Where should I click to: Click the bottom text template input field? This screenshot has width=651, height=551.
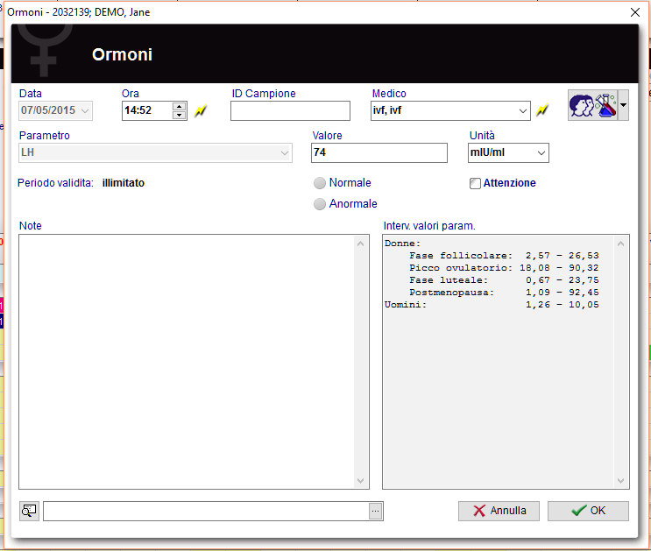(x=206, y=511)
